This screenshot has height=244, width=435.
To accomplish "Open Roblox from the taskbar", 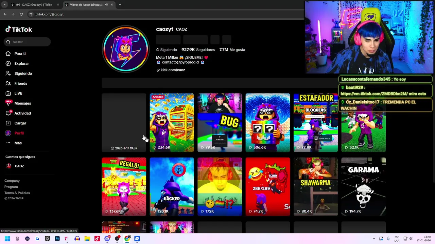I will (x=137, y=239).
